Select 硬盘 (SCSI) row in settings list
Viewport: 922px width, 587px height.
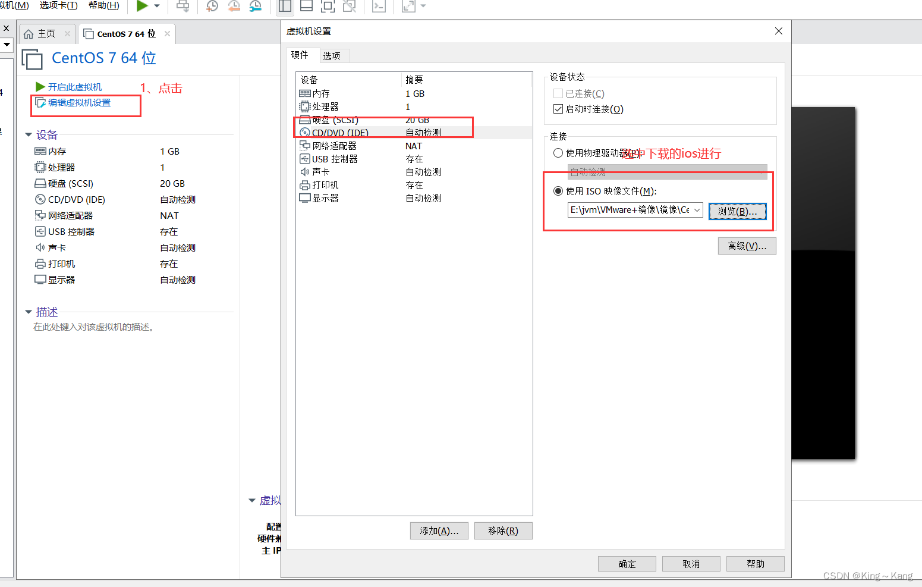coord(414,120)
